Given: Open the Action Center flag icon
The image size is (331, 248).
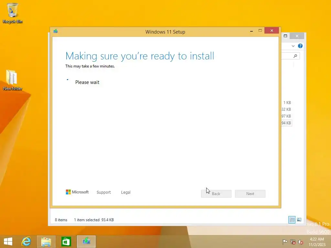Looking at the screenshot, I should click(285, 242).
